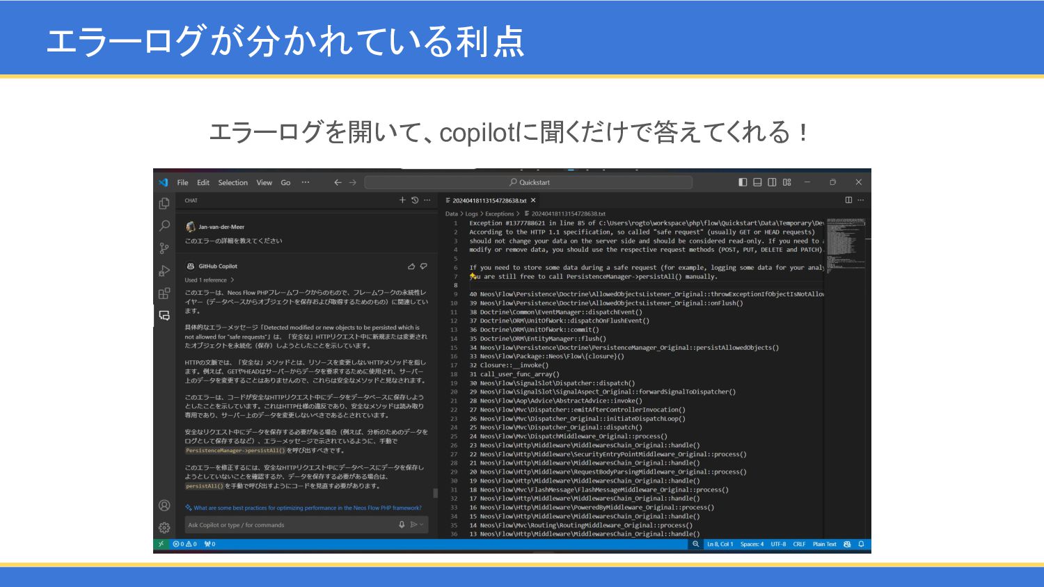Image resolution: width=1044 pixels, height=587 pixels.
Task: Click the Logs breadcrumb segment
Action: (472, 214)
